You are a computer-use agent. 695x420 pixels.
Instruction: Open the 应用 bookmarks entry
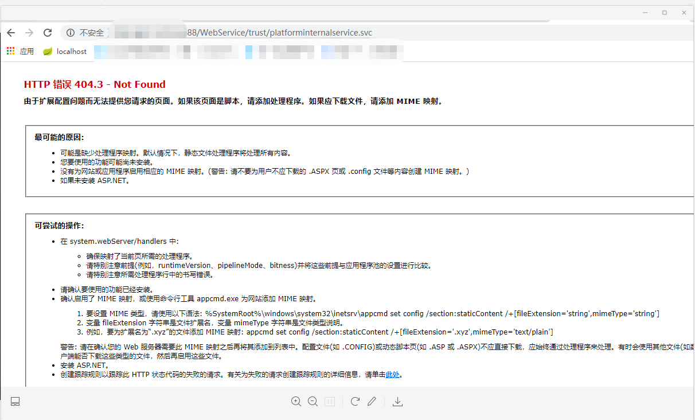pos(26,51)
